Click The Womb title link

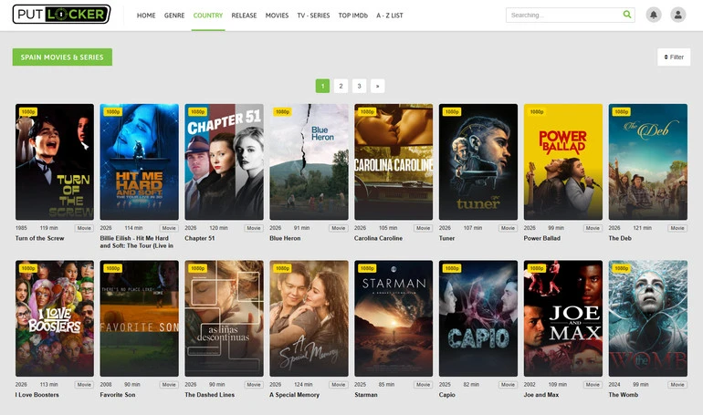coord(624,395)
